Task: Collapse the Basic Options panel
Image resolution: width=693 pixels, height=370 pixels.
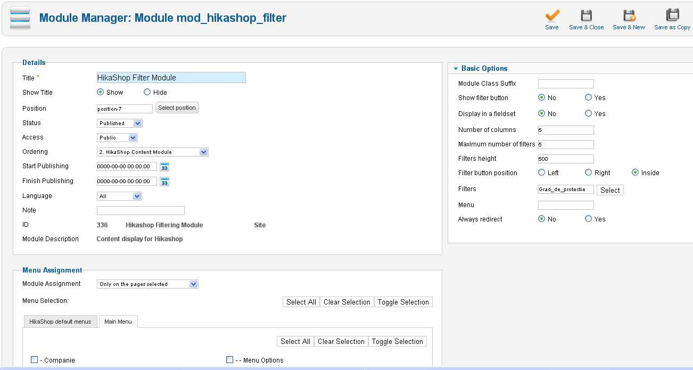Action: [456, 69]
